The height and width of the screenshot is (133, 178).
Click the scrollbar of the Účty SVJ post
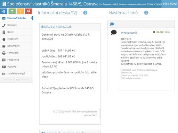click(100, 113)
